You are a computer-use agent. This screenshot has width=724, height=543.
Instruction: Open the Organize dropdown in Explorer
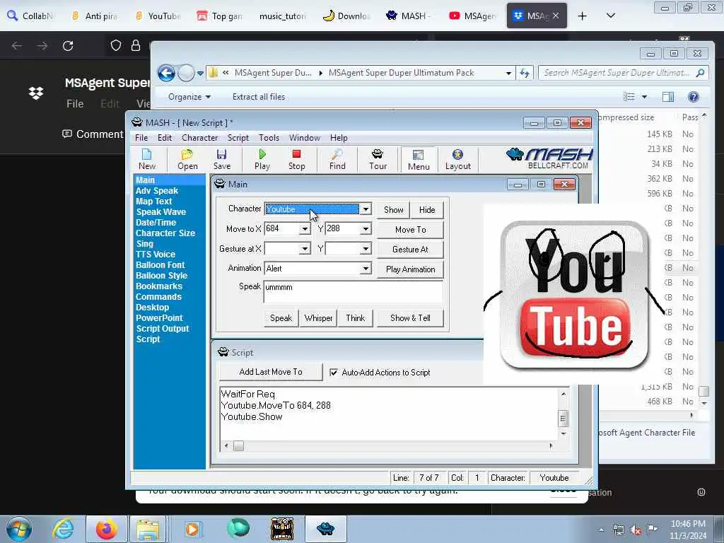point(189,96)
